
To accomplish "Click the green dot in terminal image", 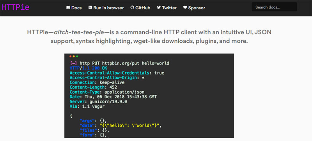I will pos(77,57).
